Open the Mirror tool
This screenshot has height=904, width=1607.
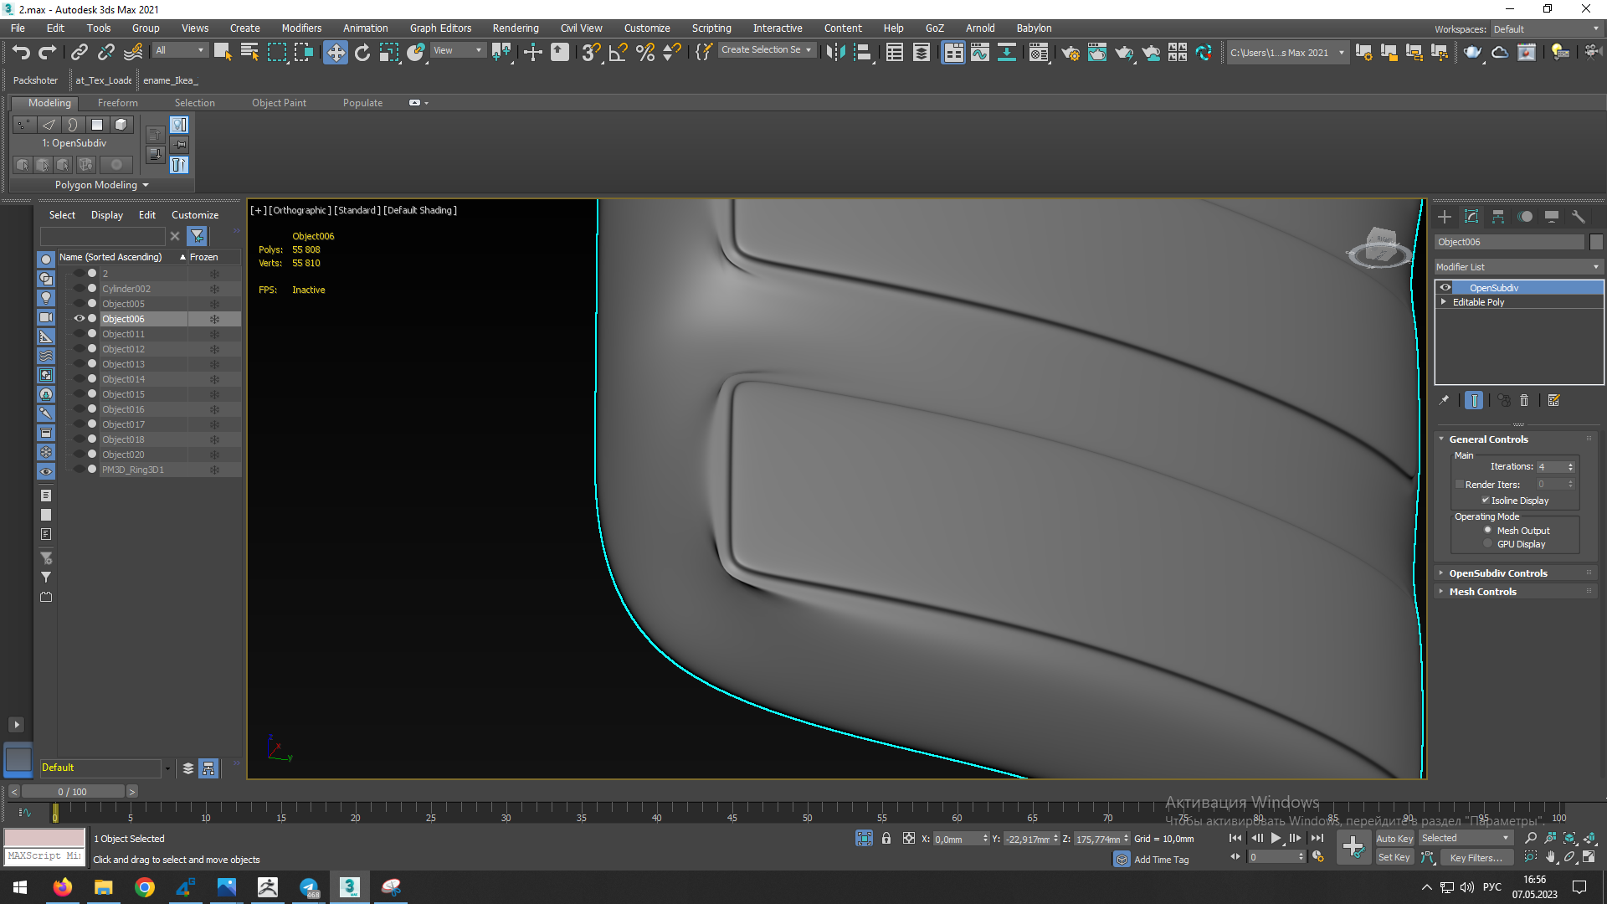[x=834, y=53]
